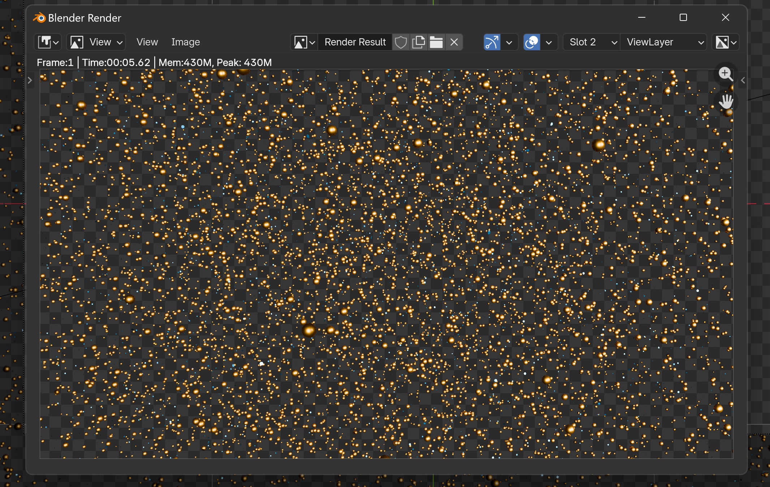This screenshot has height=487, width=770.
Task: Click the UI mode image icon
Action: tap(77, 42)
